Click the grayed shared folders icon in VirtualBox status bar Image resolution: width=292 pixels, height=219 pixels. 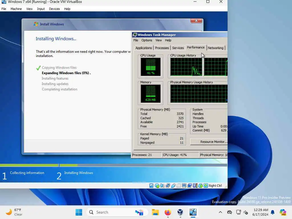click(x=179, y=185)
